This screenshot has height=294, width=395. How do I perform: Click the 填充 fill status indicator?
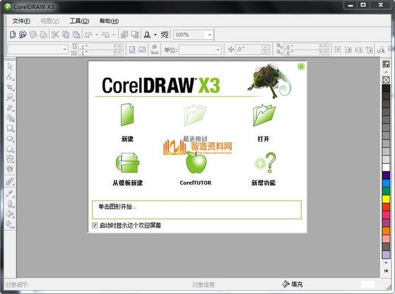(293, 284)
